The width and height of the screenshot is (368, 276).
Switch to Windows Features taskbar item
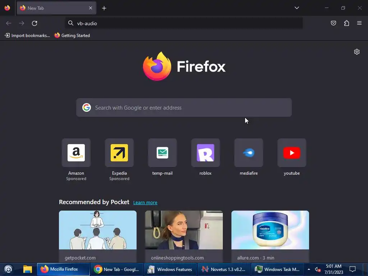point(170,269)
